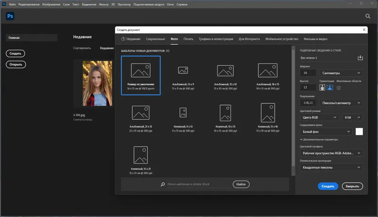Click the Найти button for Adobe Stock

241,184
